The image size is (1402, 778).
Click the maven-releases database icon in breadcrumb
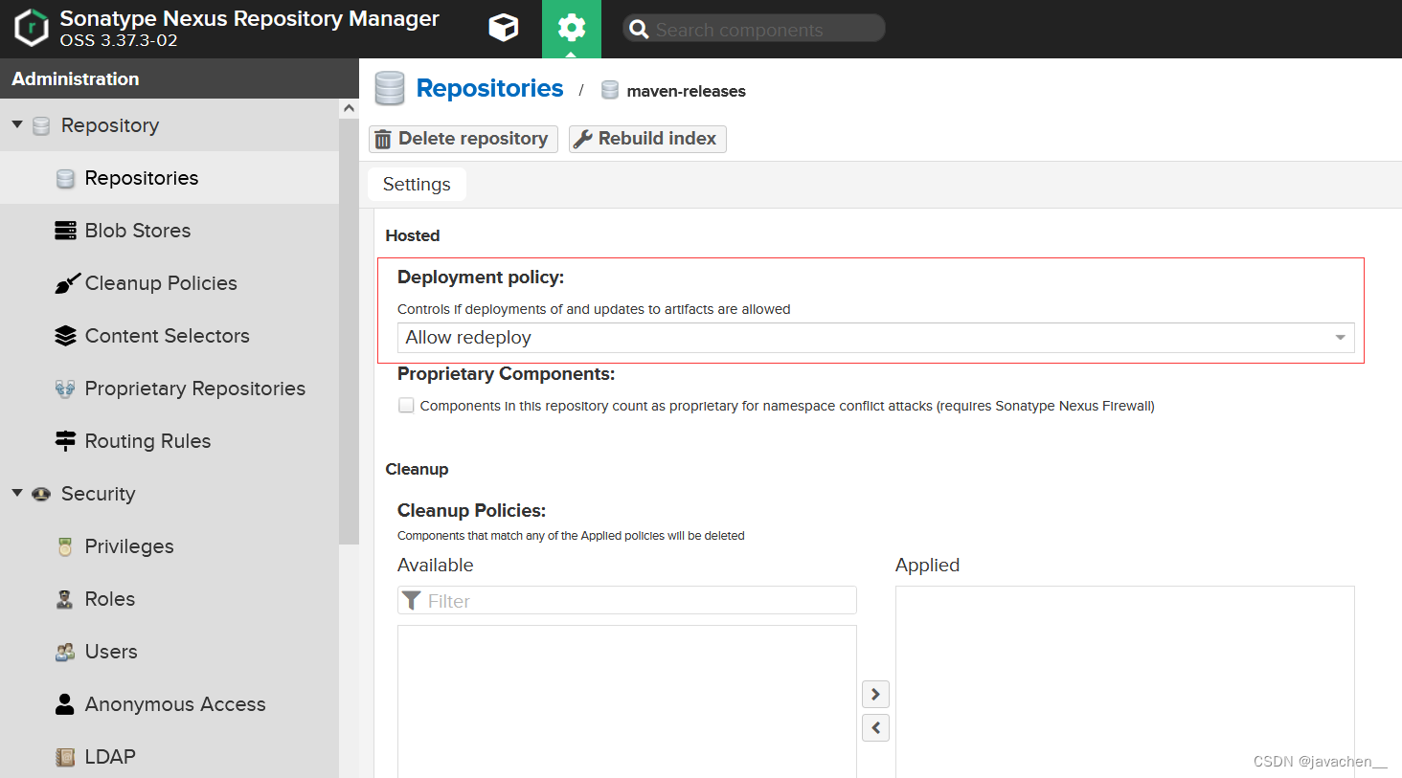click(x=609, y=90)
